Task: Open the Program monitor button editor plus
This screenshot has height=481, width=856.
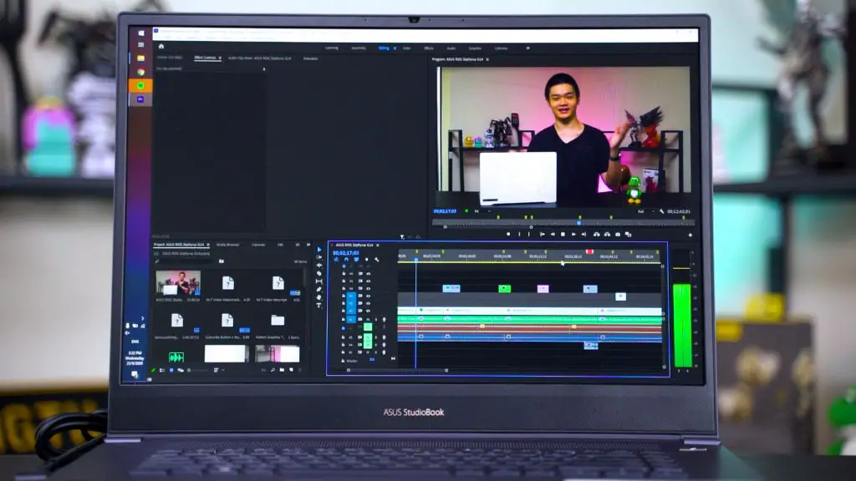Action: [x=690, y=235]
